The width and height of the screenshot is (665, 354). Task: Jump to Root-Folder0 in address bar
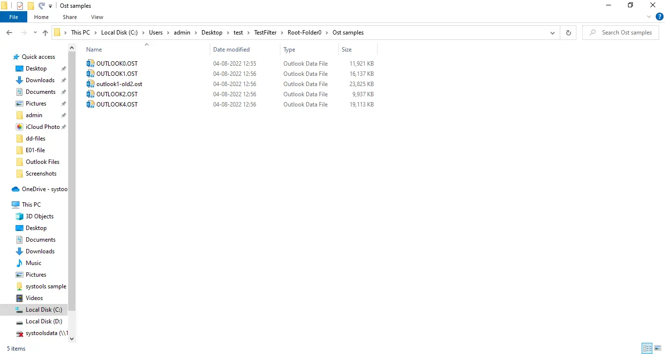point(304,33)
